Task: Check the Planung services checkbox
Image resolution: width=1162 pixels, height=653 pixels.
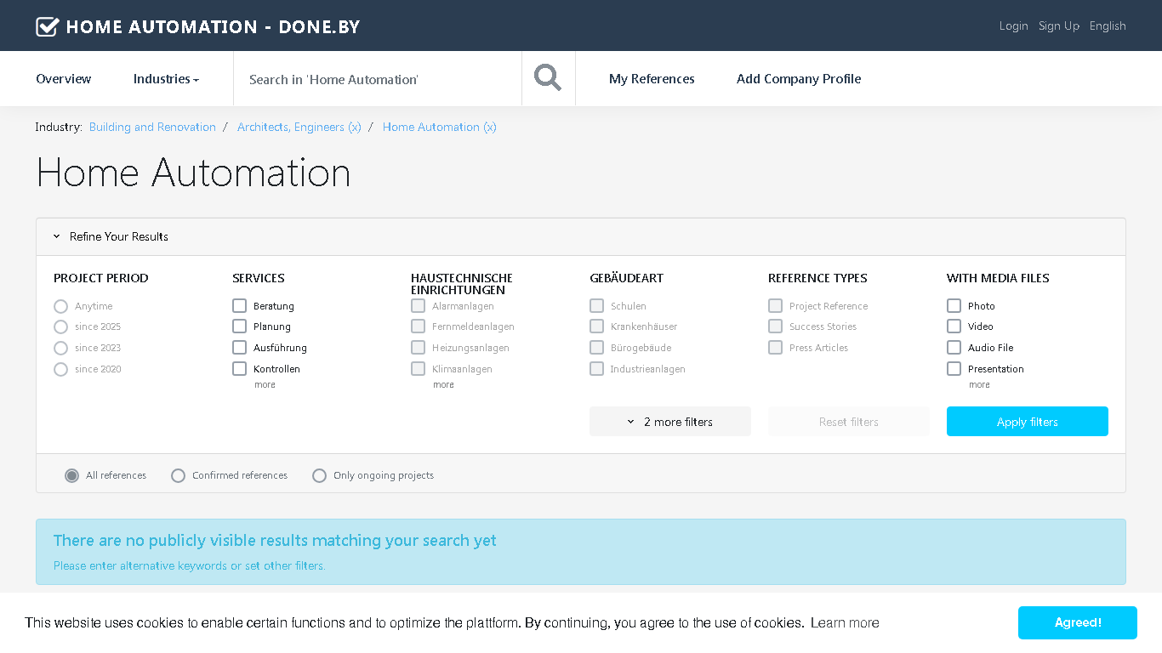Action: (x=239, y=326)
